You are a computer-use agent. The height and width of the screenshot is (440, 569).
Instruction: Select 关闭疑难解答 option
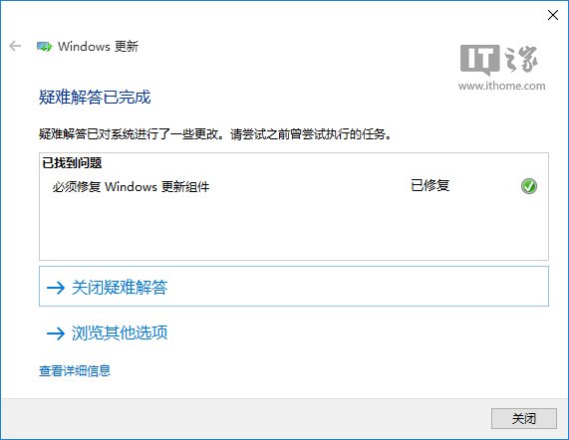(294, 287)
